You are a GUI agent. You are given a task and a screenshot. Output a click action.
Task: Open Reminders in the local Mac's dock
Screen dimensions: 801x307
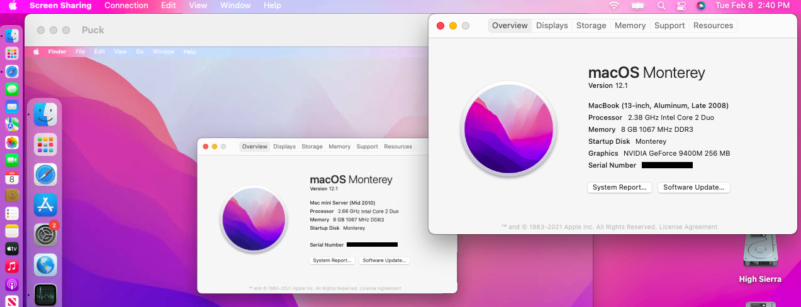click(x=11, y=213)
